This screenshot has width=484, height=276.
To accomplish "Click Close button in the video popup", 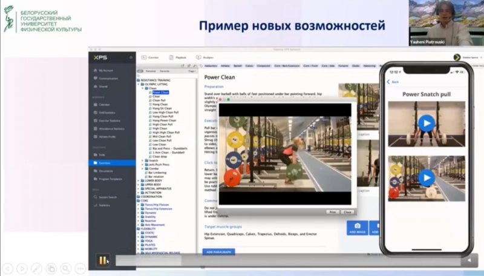I will tap(347, 212).
